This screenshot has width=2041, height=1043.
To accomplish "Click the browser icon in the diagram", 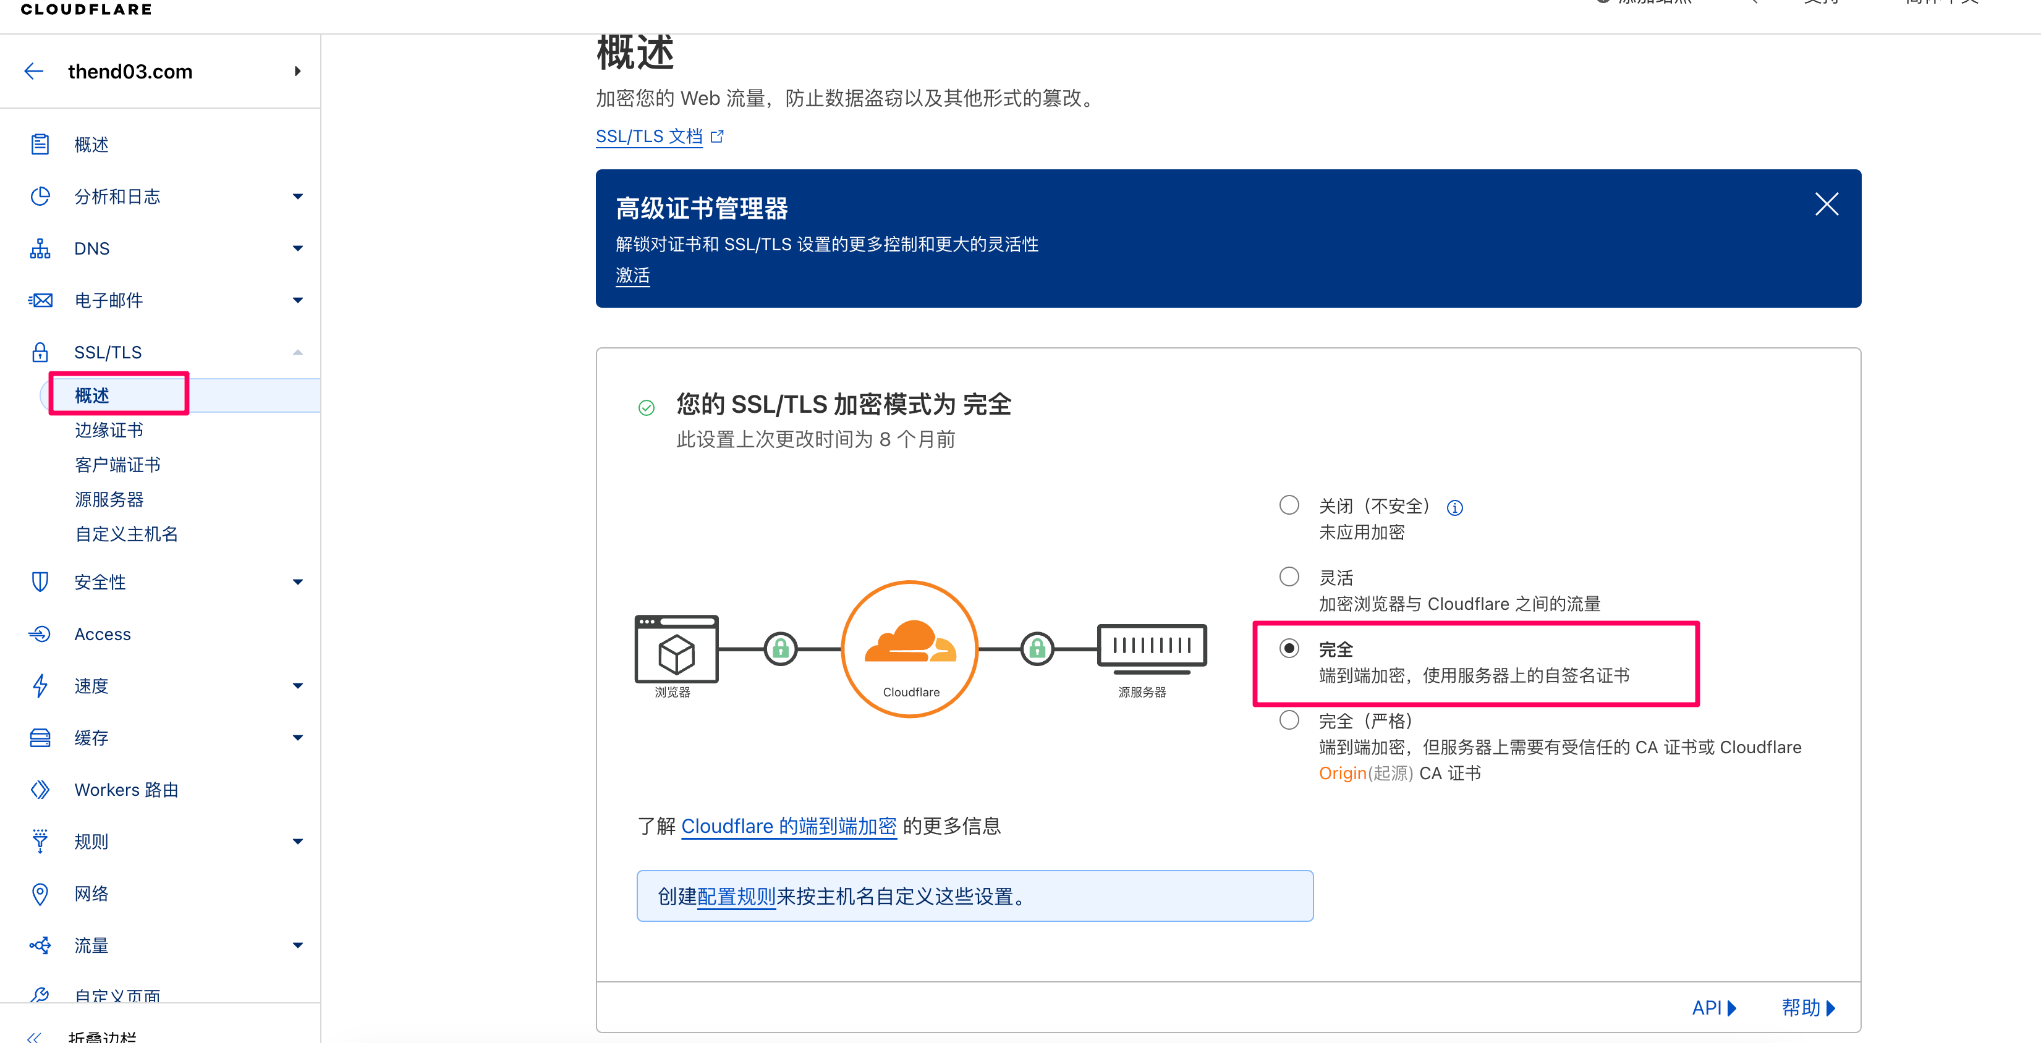I will click(x=676, y=649).
